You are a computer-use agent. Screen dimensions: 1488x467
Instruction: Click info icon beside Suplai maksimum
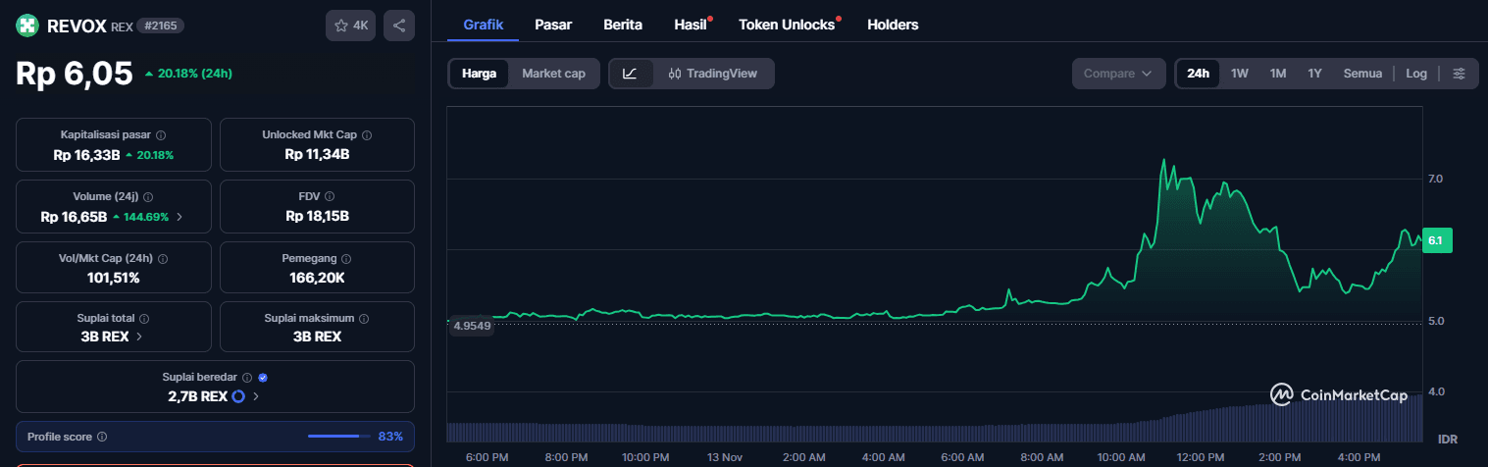tap(364, 319)
